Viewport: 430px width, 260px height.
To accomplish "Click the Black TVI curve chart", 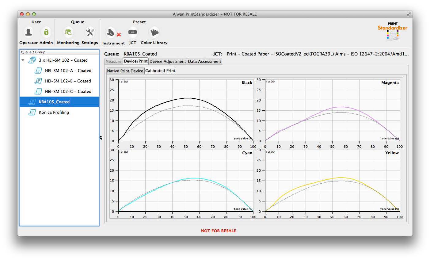I will (x=185, y=110).
